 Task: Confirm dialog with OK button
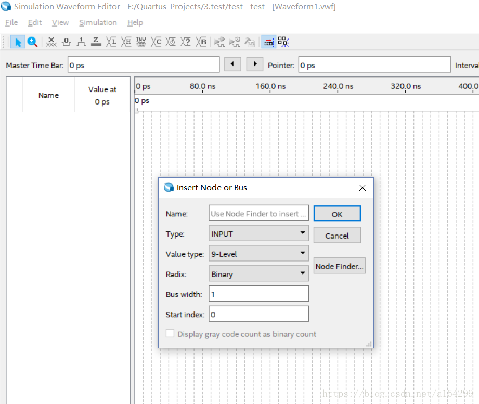[337, 214]
